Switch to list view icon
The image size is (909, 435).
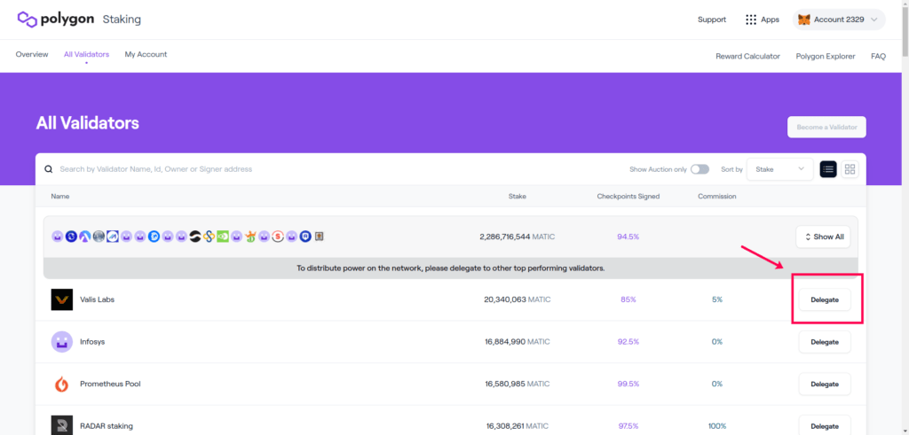[x=828, y=169]
